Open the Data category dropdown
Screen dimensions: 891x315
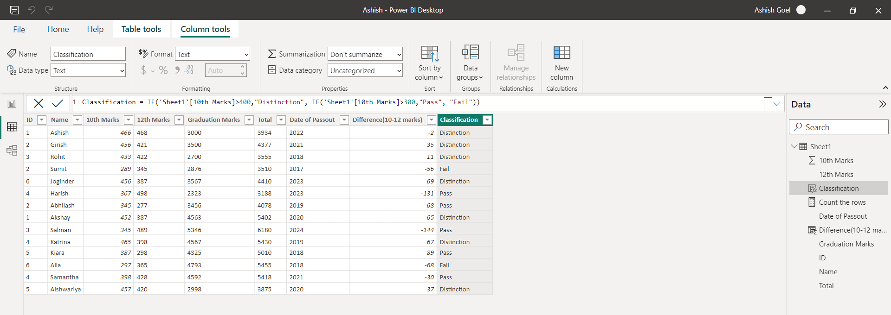coord(365,70)
